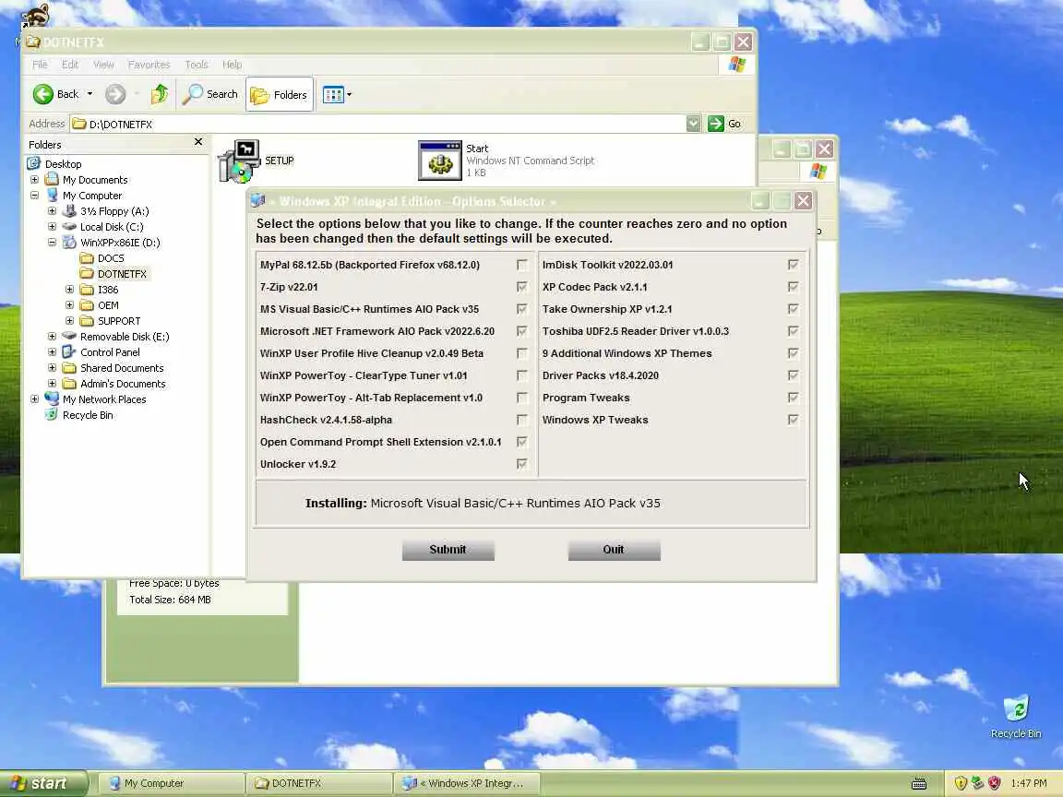This screenshot has width=1063, height=797.
Task: Open the Search magnifier tool
Action: [x=210, y=94]
